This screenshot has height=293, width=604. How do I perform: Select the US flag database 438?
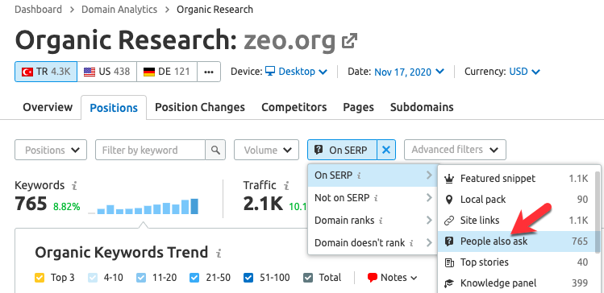pyautogui.click(x=106, y=72)
